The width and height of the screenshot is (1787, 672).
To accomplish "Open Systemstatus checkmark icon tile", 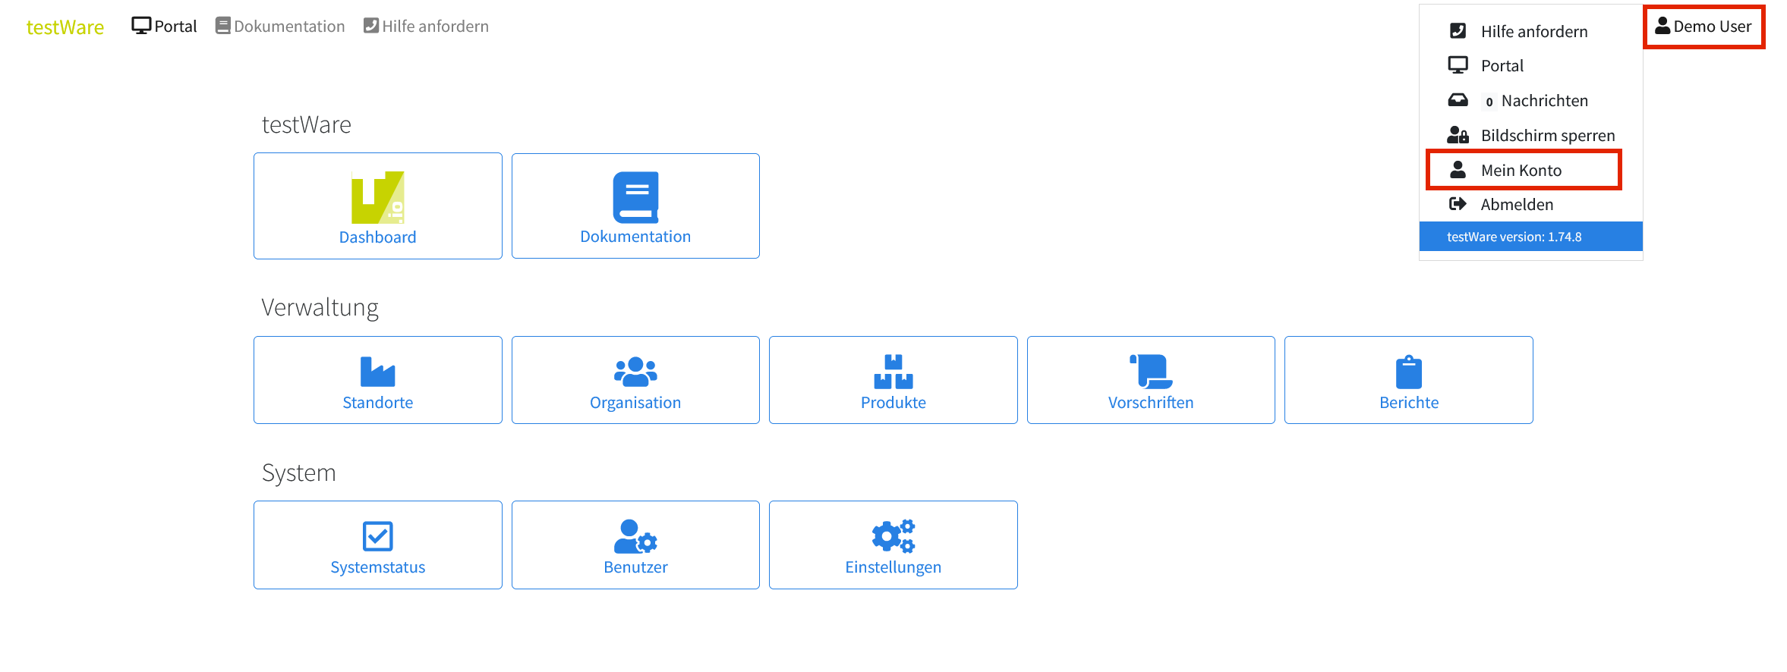I will pyautogui.click(x=377, y=545).
